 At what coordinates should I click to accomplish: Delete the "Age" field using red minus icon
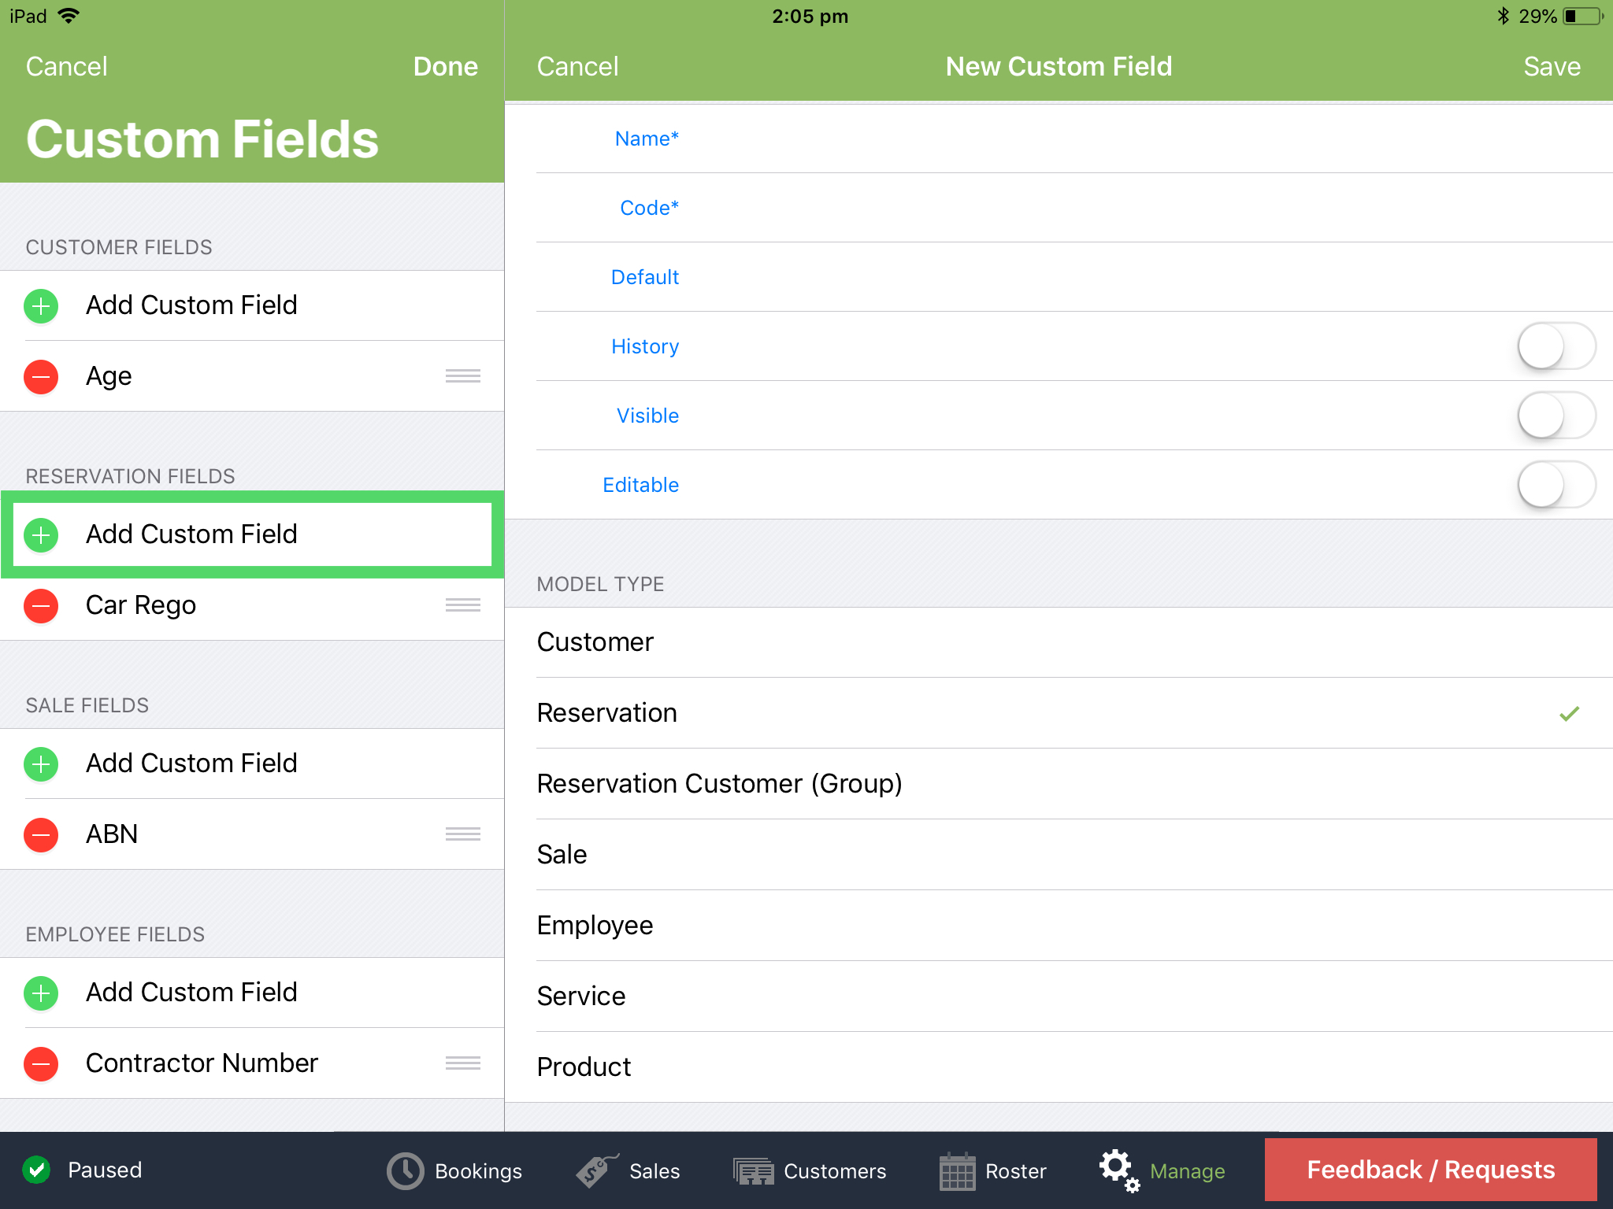pyautogui.click(x=40, y=376)
